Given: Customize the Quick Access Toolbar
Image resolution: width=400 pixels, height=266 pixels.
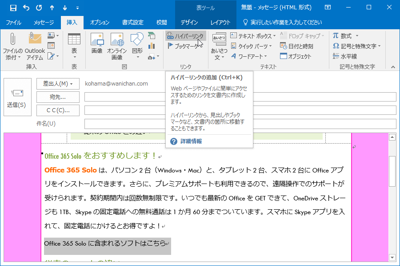Looking at the screenshot, I should (77, 8).
